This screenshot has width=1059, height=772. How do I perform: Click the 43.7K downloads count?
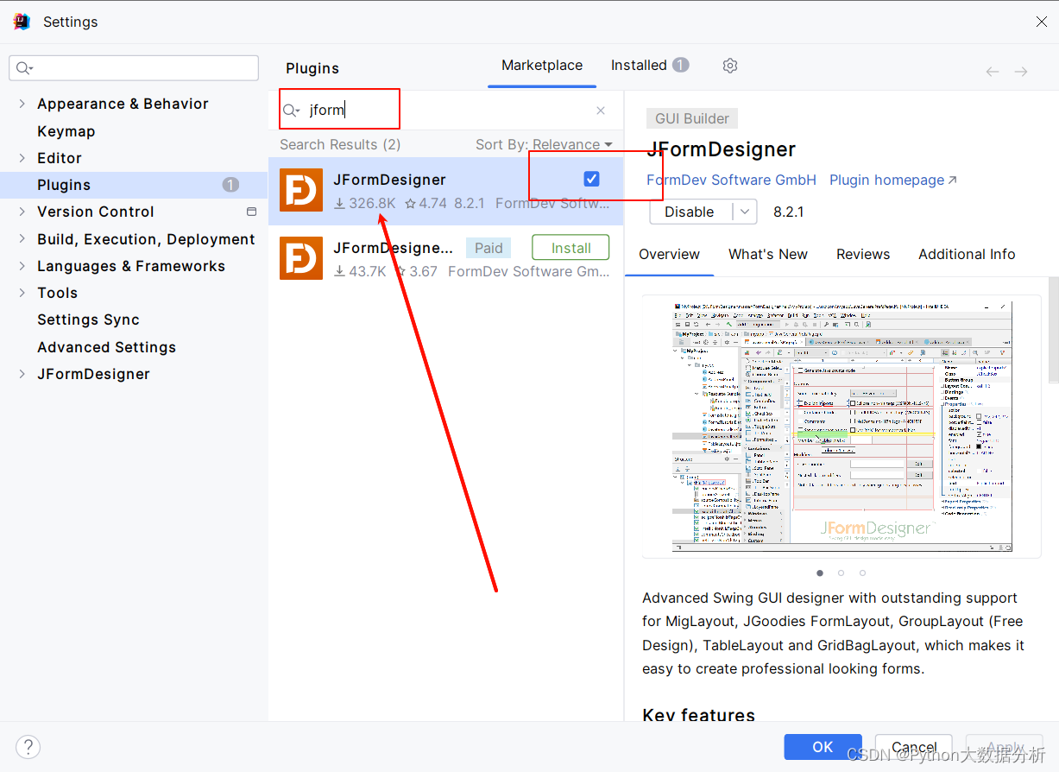click(360, 271)
